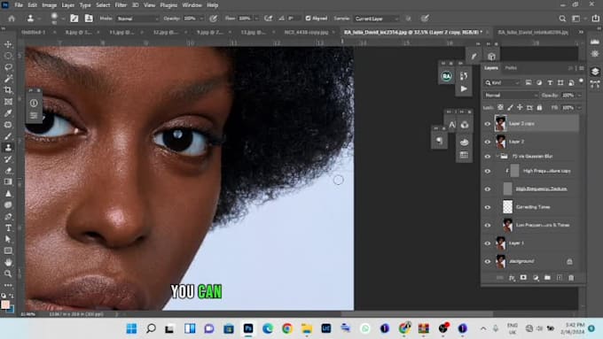Screen dimensions: 603x339
Task: Select the Crop tool
Action: click(x=8, y=90)
